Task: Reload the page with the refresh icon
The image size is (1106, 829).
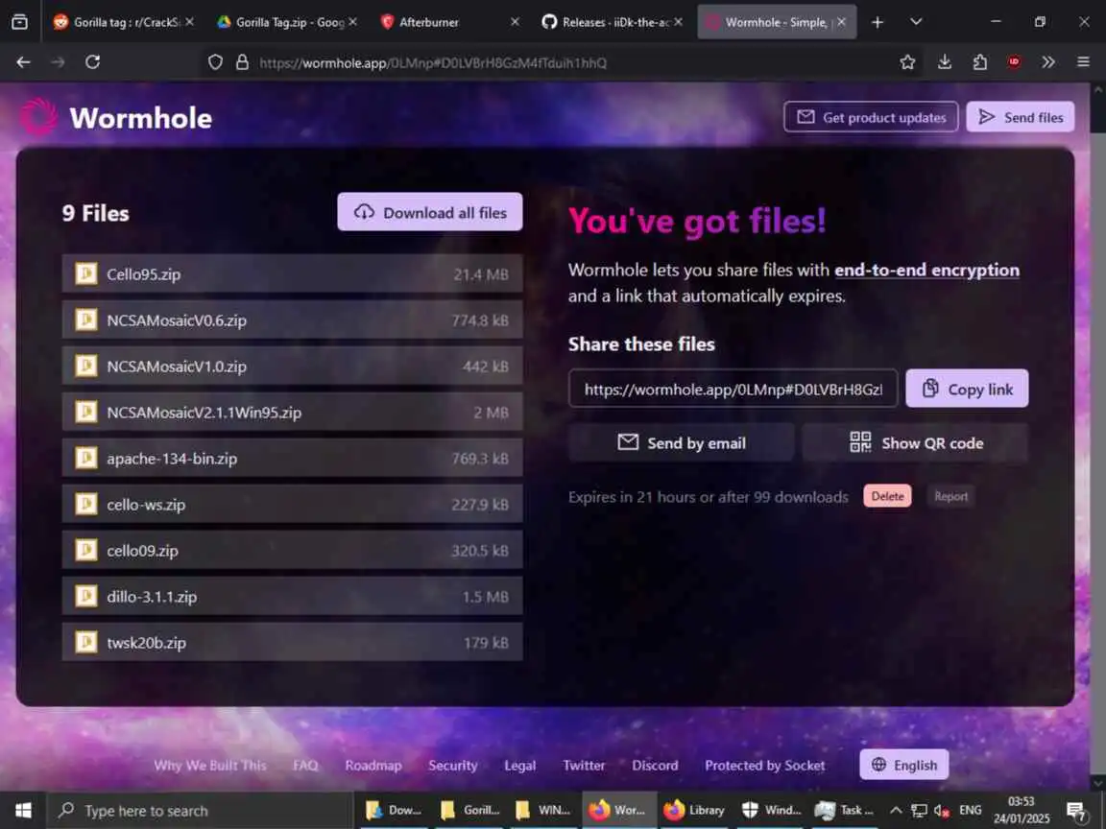Action: [x=92, y=62]
